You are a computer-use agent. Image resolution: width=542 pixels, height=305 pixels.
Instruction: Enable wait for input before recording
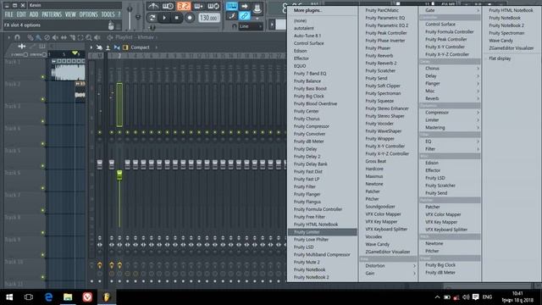pyautogui.click(x=168, y=6)
